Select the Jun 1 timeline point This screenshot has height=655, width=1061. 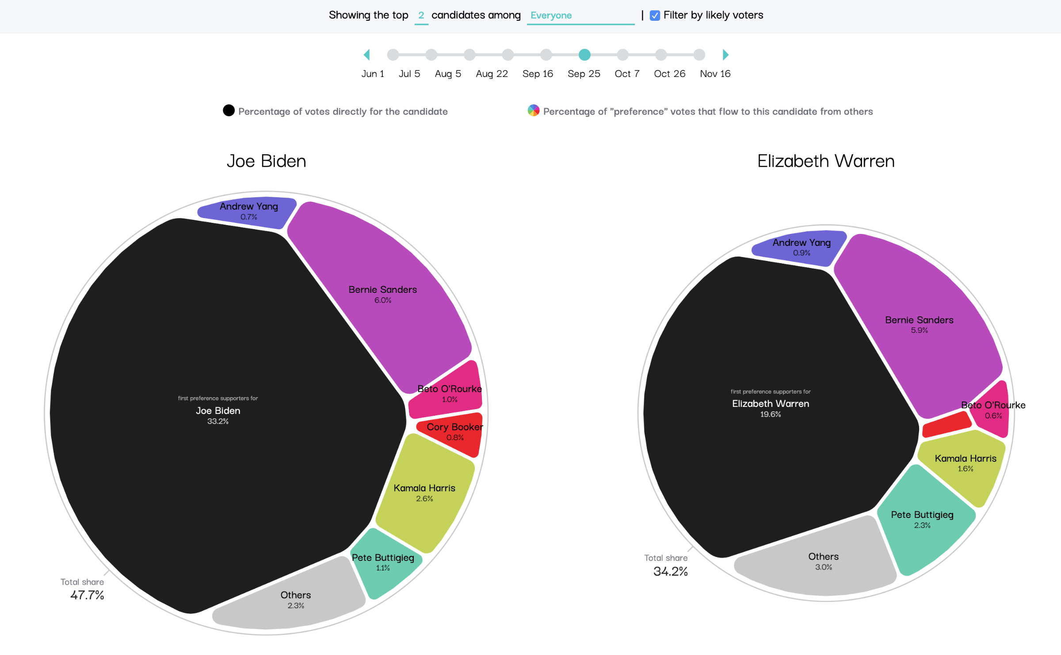click(x=393, y=55)
